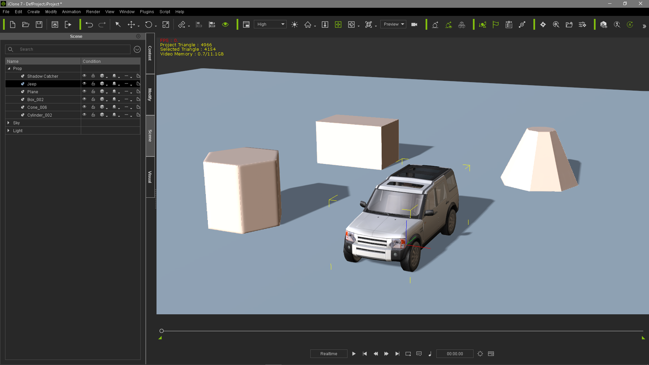Click the camera record icon

[x=414, y=25]
